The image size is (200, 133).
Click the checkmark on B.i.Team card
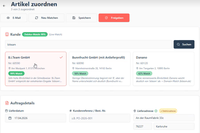(61, 57)
